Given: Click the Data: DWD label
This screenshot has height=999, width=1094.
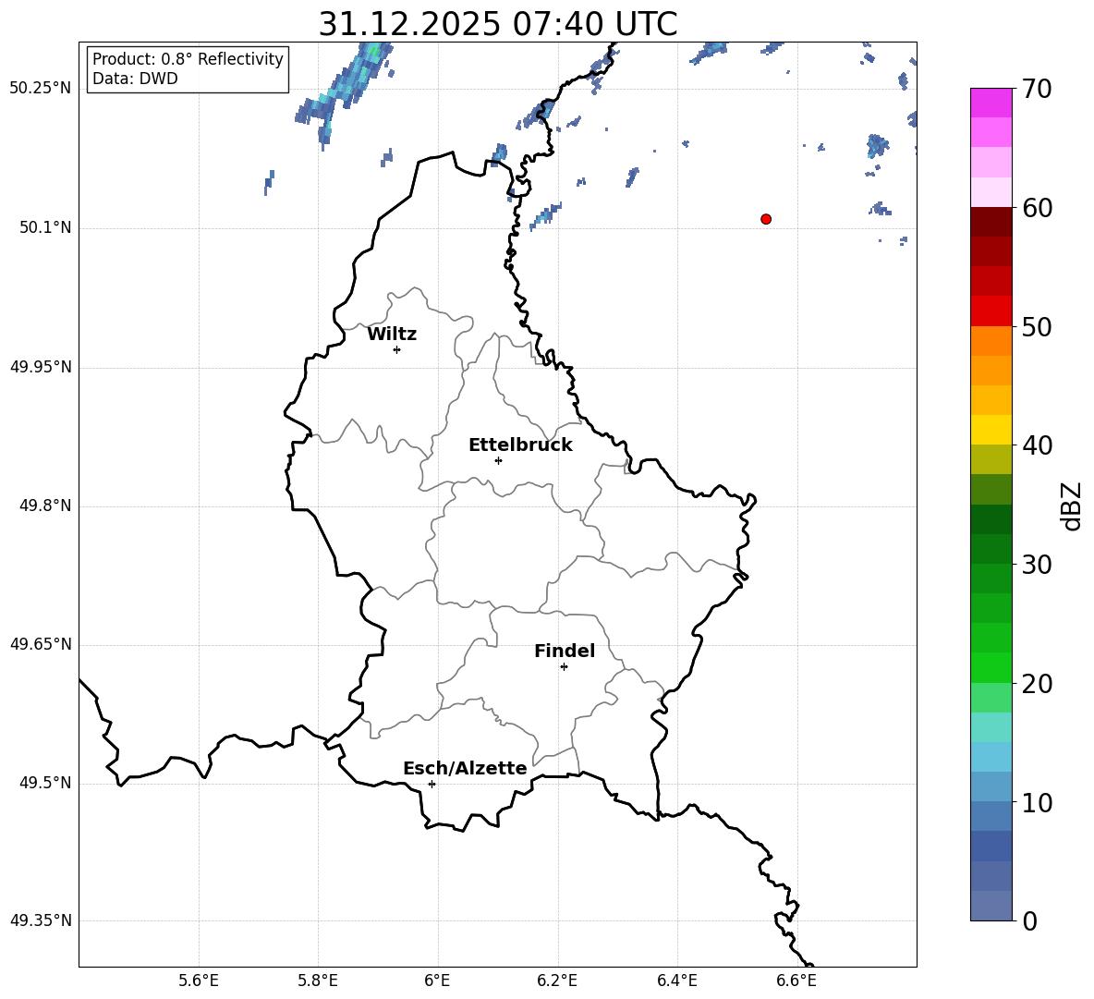Looking at the screenshot, I should tap(135, 79).
